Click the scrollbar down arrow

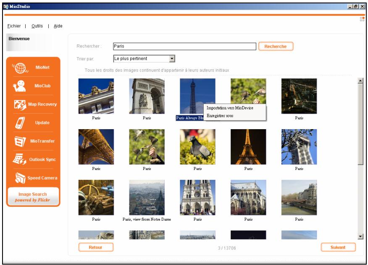click(360, 236)
